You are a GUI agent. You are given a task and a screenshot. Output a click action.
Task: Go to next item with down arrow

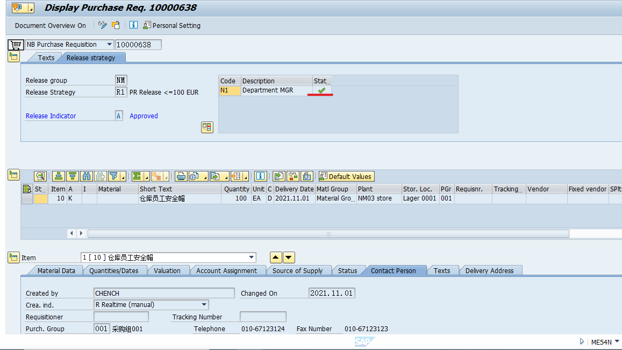coord(289,258)
